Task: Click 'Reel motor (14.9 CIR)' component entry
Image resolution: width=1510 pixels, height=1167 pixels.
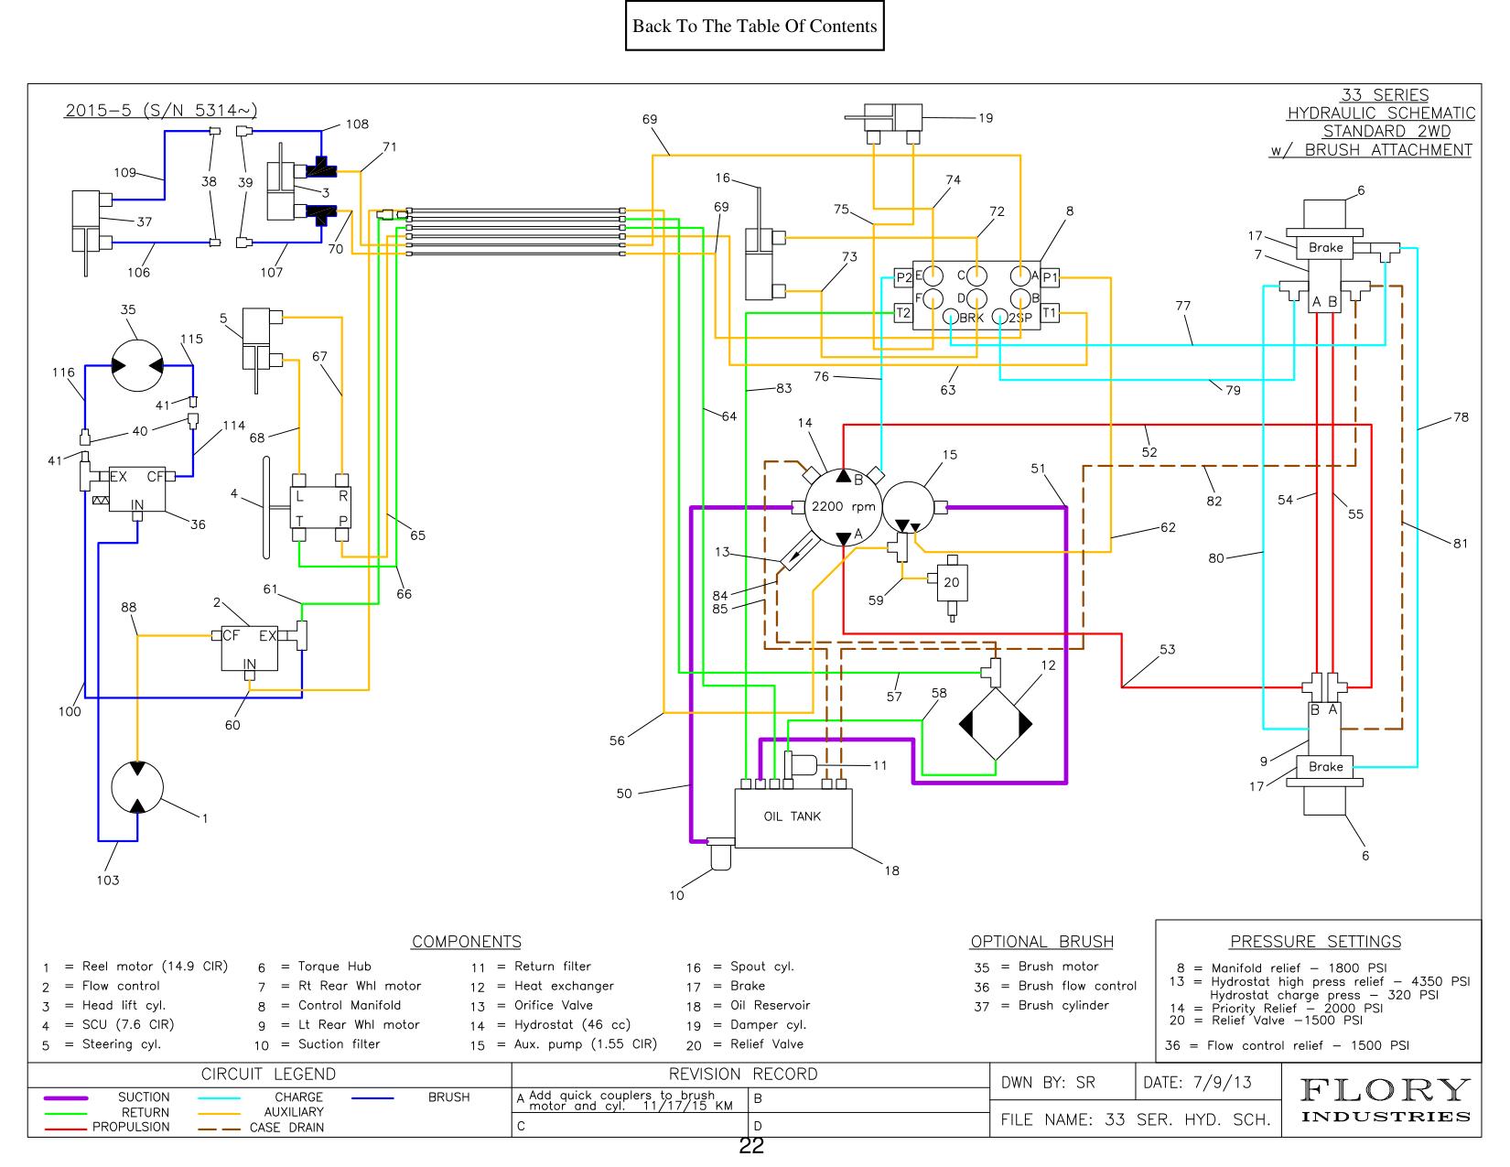Action: 135,967
